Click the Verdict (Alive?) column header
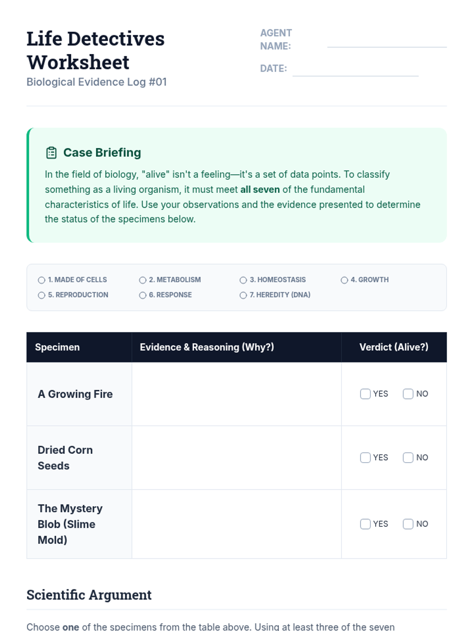 [394, 347]
